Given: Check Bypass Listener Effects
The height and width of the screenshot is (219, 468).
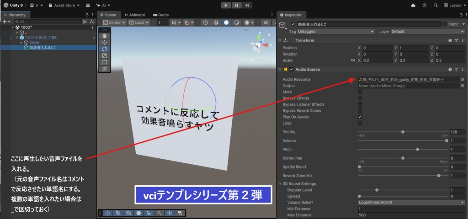Looking at the screenshot, I should pyautogui.click(x=360, y=104).
